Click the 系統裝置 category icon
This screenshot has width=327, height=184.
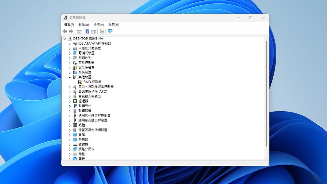pos(75,72)
